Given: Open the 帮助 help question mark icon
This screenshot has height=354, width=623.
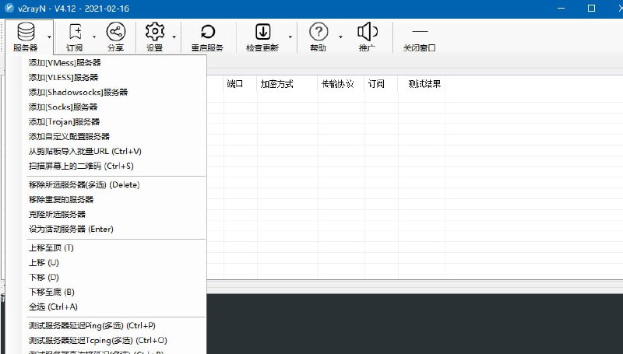Looking at the screenshot, I should pos(319,32).
